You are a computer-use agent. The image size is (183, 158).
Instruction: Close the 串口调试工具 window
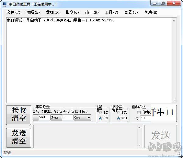coord(174,3)
